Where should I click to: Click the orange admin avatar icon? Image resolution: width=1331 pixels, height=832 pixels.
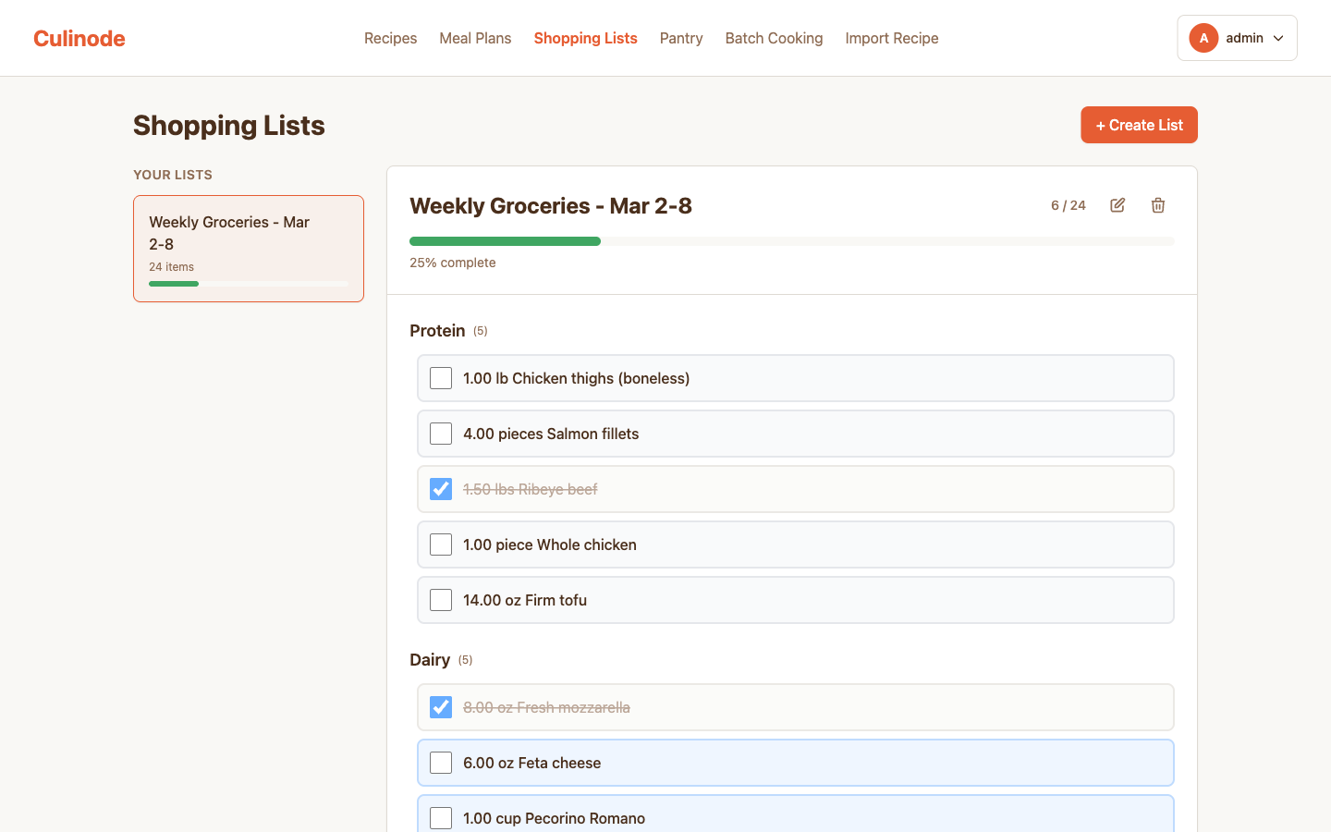1203,38
